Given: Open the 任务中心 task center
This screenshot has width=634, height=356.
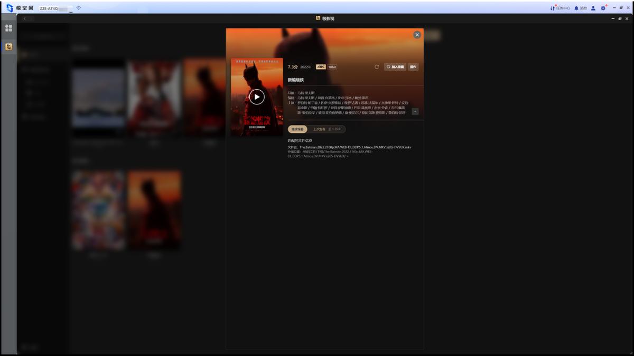Looking at the screenshot, I should 561,8.
